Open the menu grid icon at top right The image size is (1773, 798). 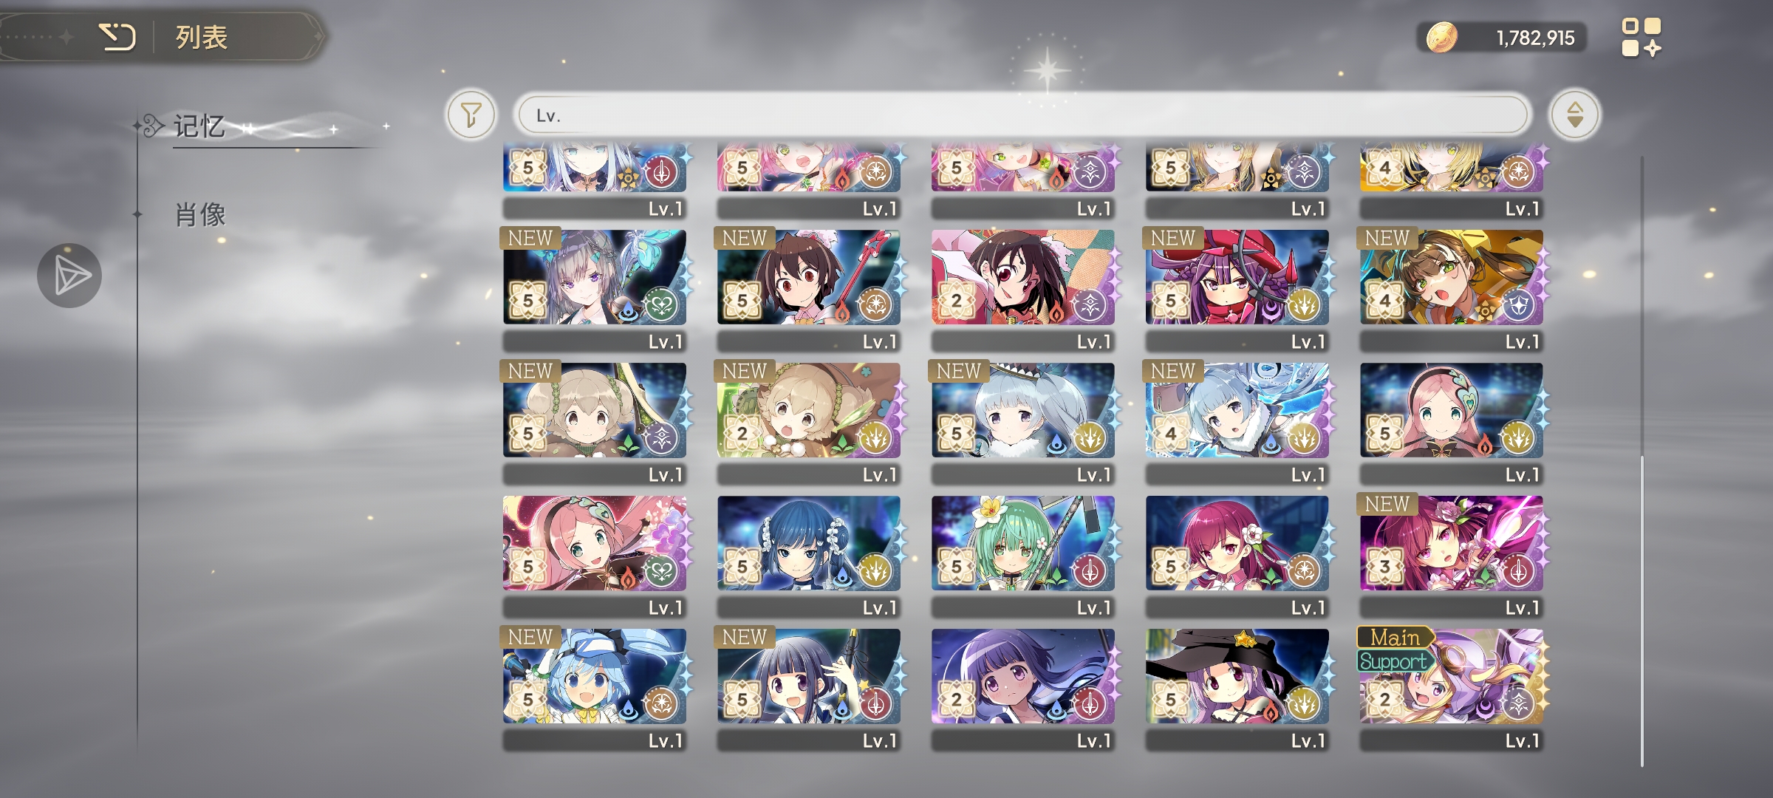click(1642, 37)
